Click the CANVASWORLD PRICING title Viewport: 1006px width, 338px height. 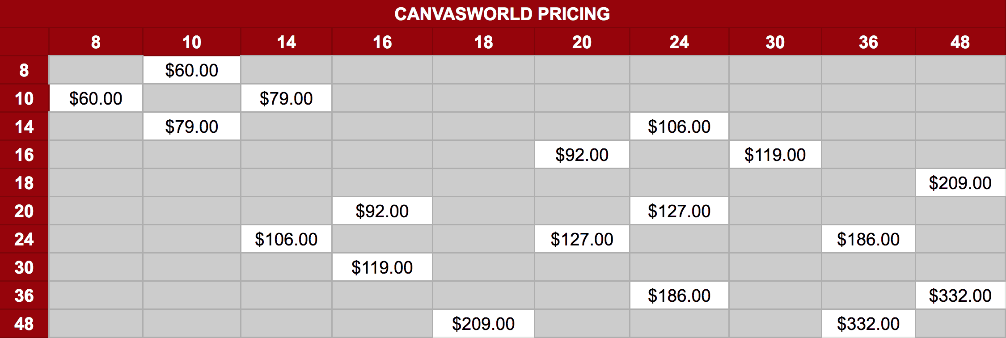502,14
